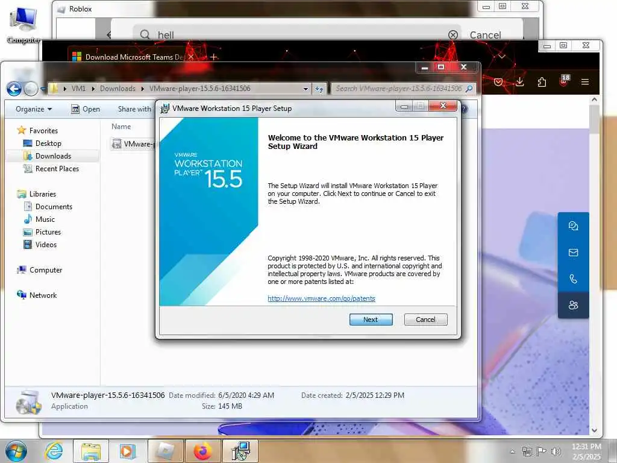This screenshot has width=617, height=463.
Task: Click the Firefox page scroll-up arrow
Action: coord(594,99)
